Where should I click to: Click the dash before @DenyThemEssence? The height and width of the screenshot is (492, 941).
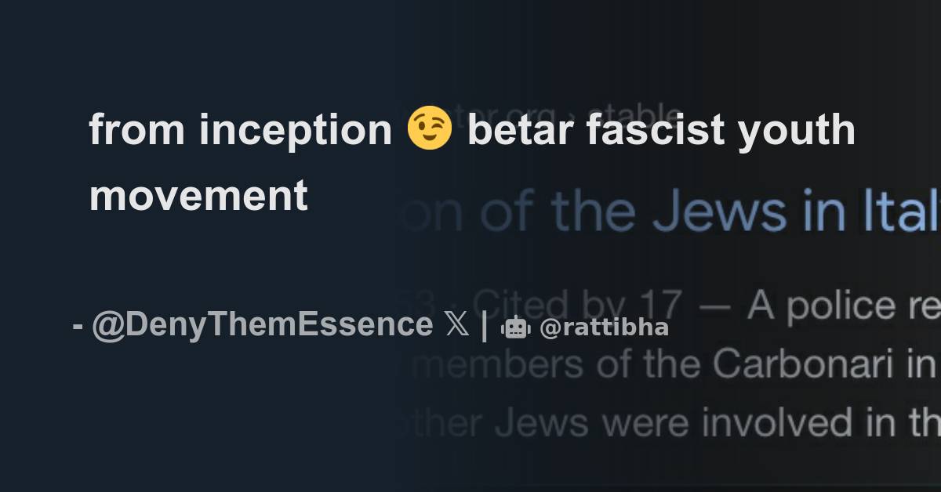(x=78, y=325)
